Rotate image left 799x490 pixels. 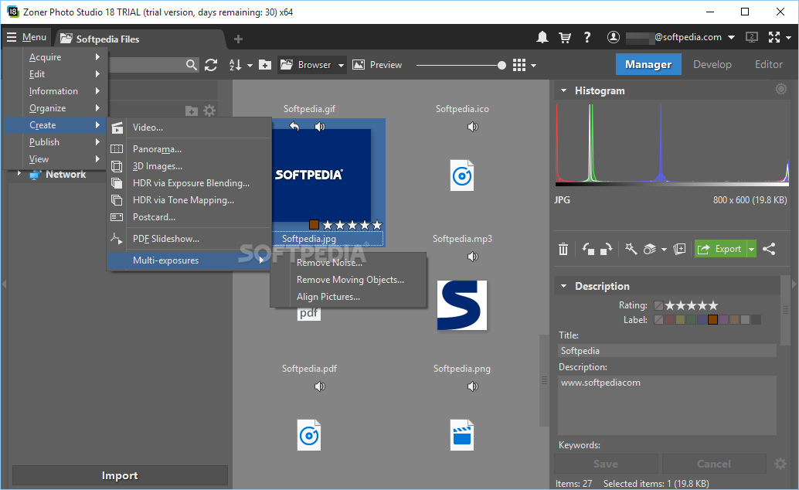tap(588, 249)
